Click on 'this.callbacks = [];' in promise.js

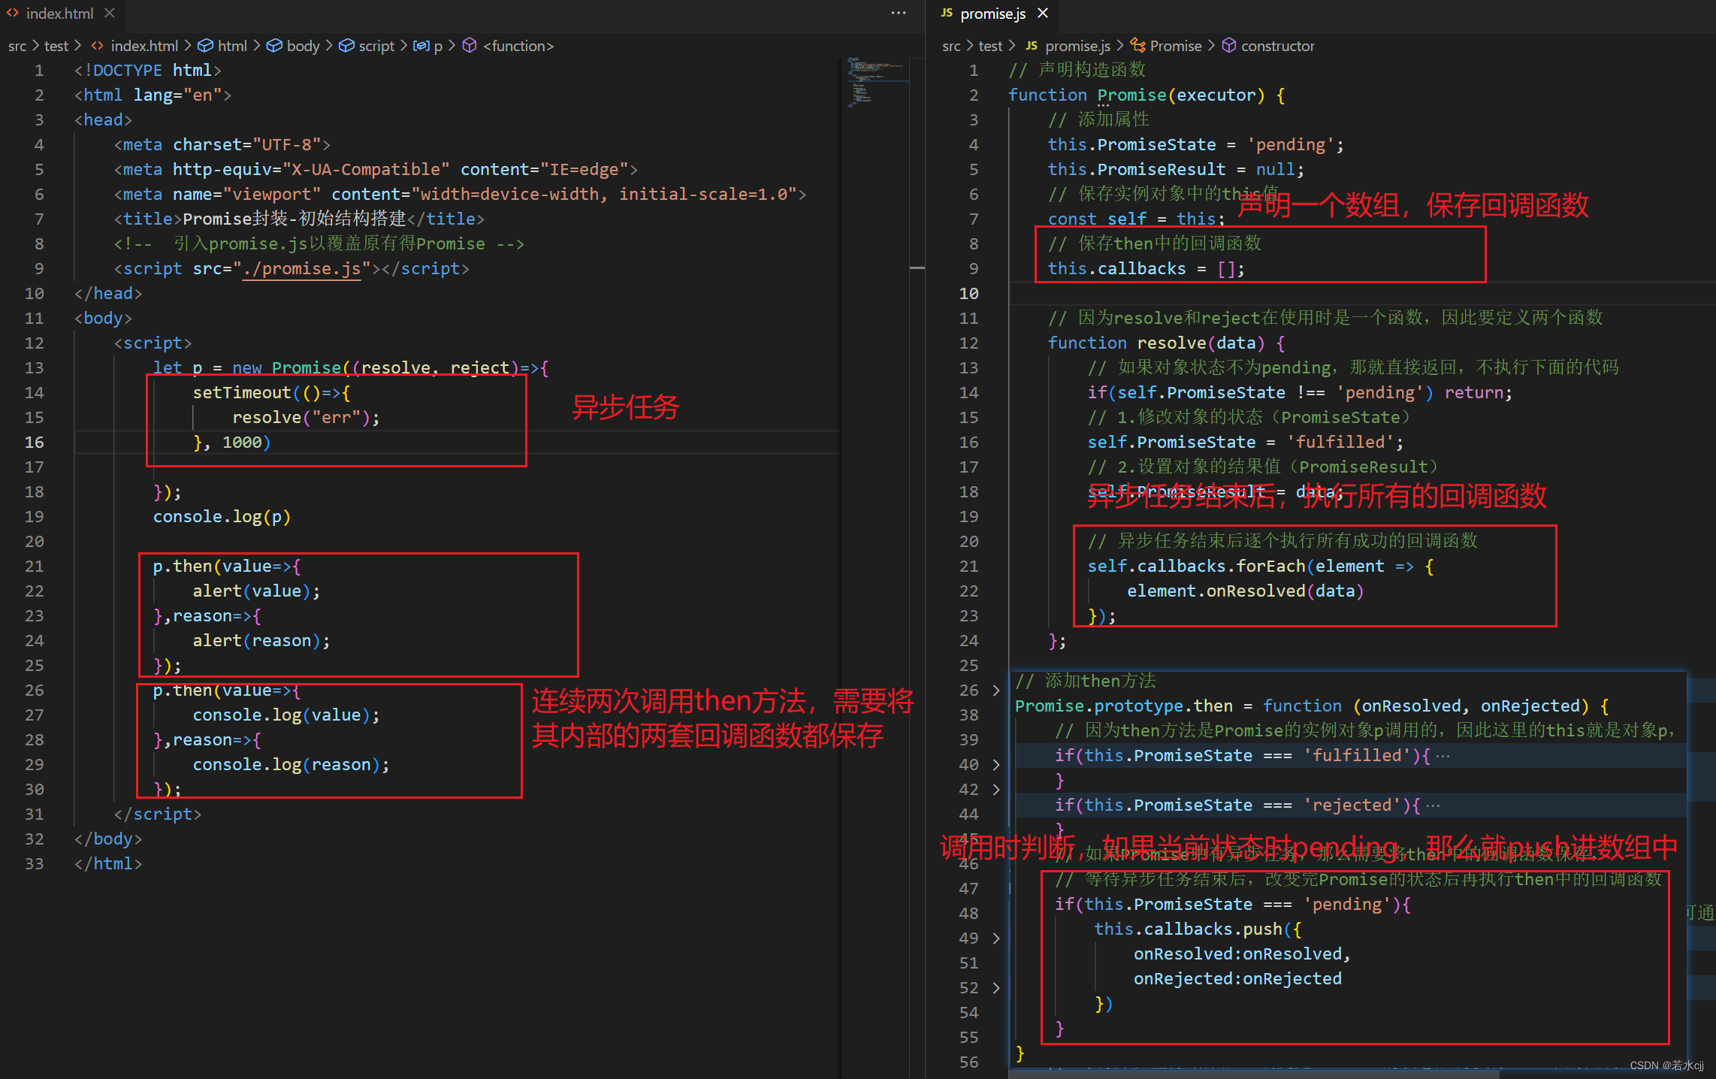pyautogui.click(x=1146, y=269)
